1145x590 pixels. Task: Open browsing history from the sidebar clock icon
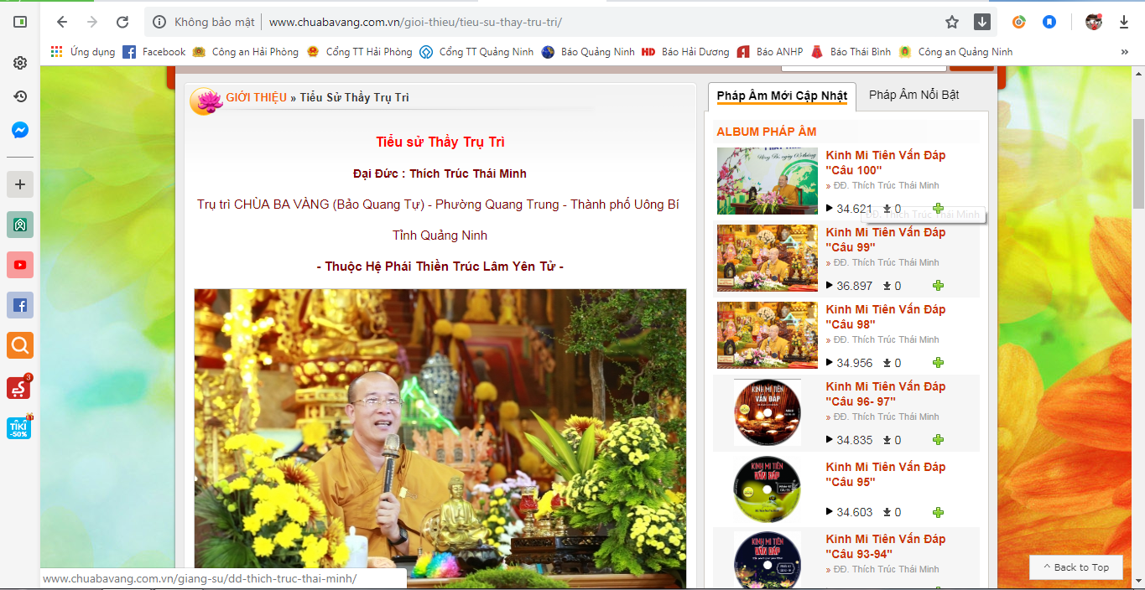[x=20, y=96]
